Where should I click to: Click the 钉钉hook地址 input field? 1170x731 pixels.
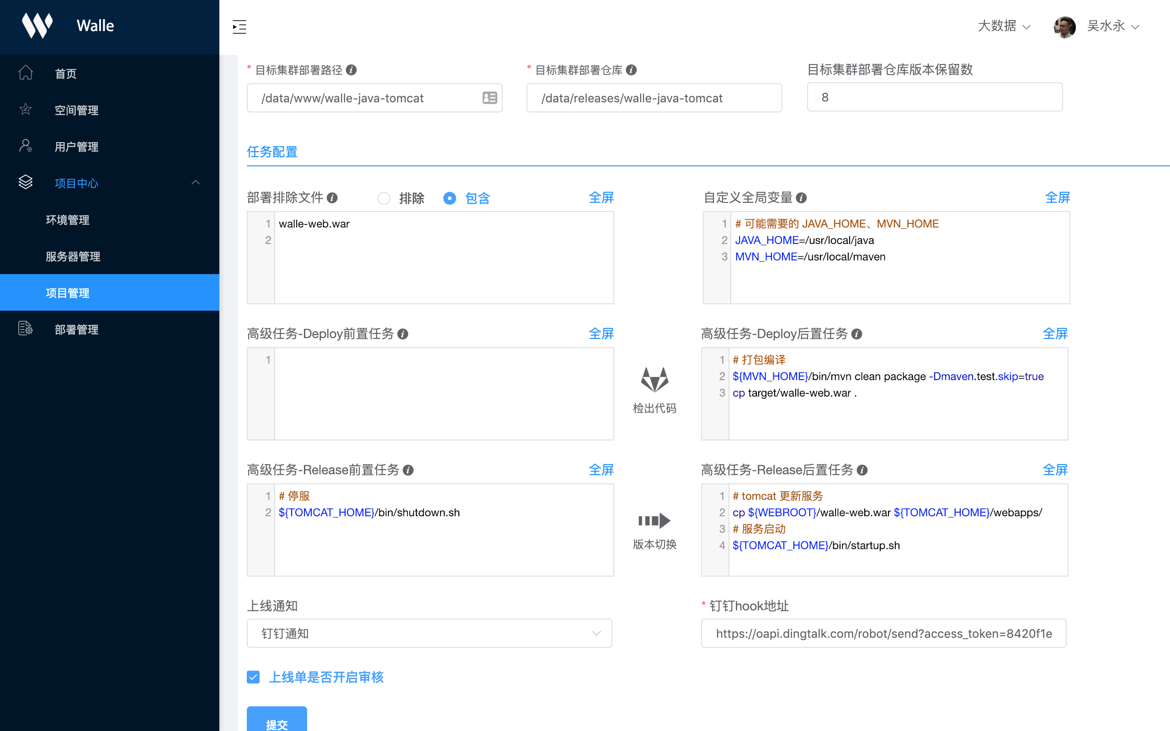(883, 633)
